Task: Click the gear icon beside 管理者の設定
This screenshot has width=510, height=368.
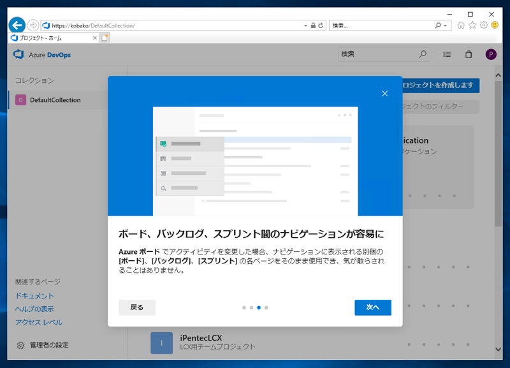Action: pyautogui.click(x=20, y=345)
